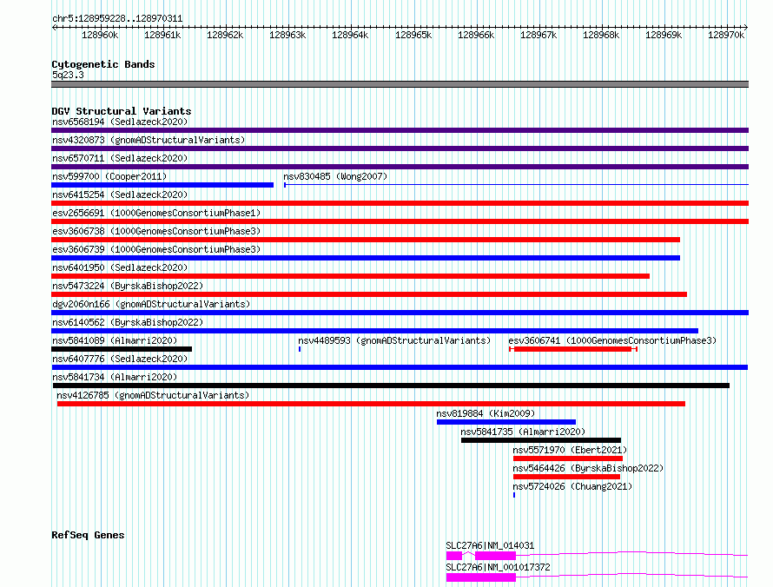
Task: Open the nsv6570711 (Sedlazeck2020) label
Action: (x=120, y=158)
